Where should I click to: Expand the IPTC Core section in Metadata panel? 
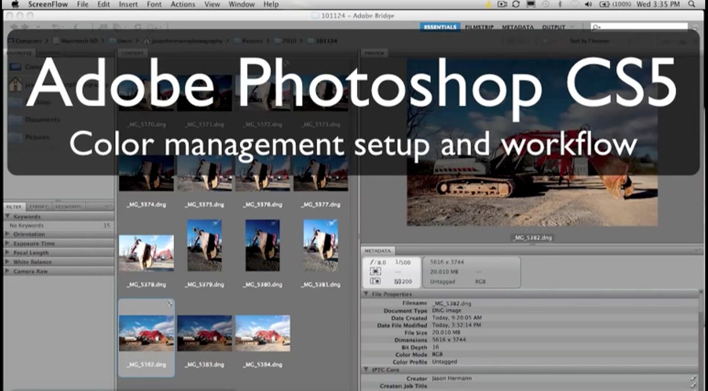pyautogui.click(x=367, y=369)
